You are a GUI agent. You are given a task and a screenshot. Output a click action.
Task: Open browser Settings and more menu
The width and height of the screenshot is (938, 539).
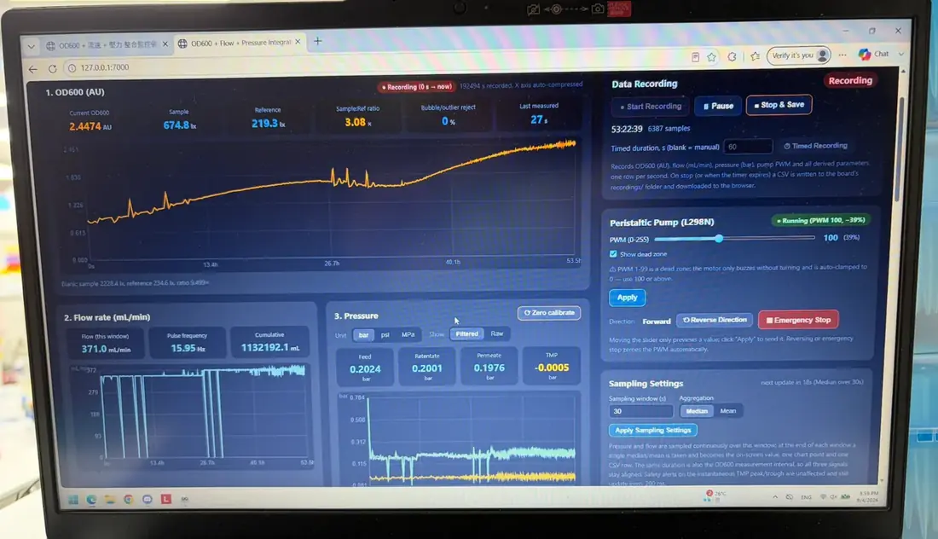click(x=842, y=55)
